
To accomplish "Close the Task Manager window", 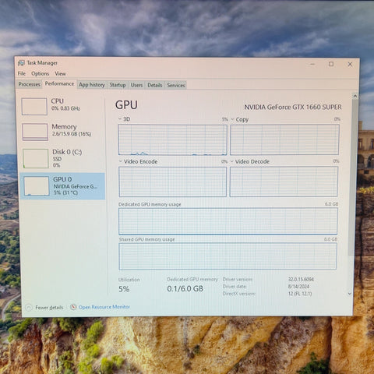I will pos(350,65).
